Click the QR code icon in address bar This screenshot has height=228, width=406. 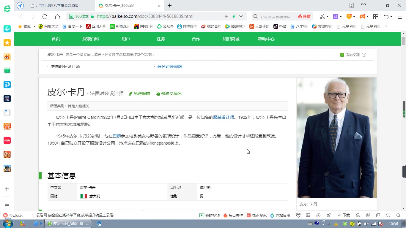226,17
